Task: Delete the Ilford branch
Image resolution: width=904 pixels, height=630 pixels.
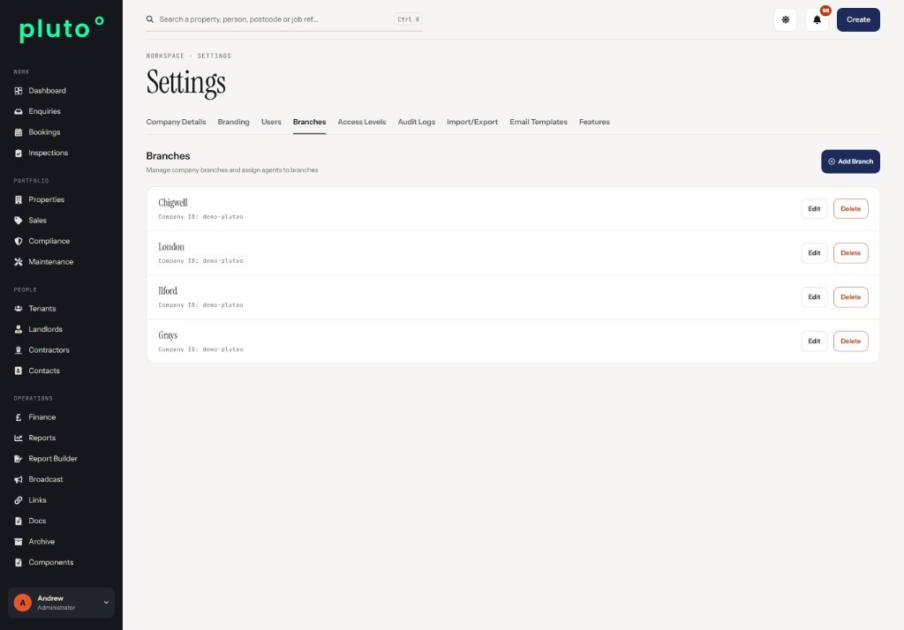Action: tap(850, 296)
